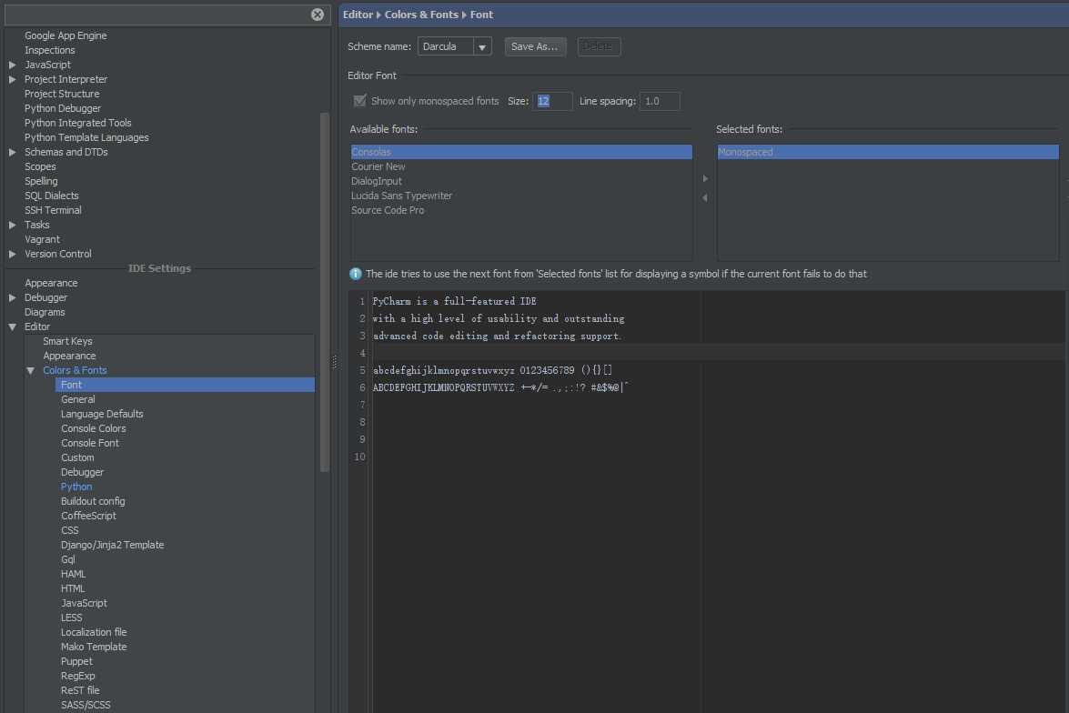Open Mako Template color settings
Screen dimensions: 1069x713
pyautogui.click(x=94, y=647)
